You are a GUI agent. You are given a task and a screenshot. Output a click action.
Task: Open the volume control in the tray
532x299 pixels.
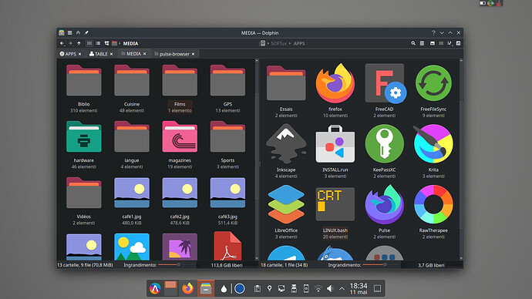[330, 288]
